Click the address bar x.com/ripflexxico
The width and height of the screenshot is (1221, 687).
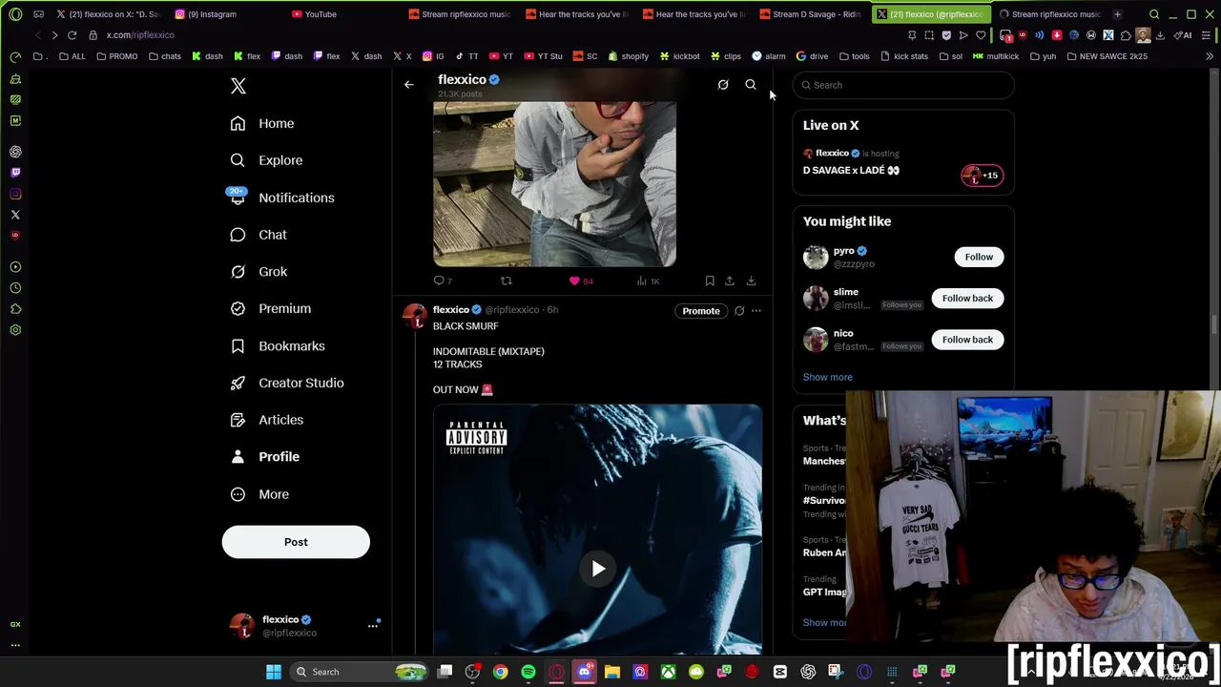tap(140, 35)
